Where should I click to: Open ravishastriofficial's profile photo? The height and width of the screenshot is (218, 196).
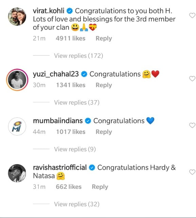(x=17, y=173)
